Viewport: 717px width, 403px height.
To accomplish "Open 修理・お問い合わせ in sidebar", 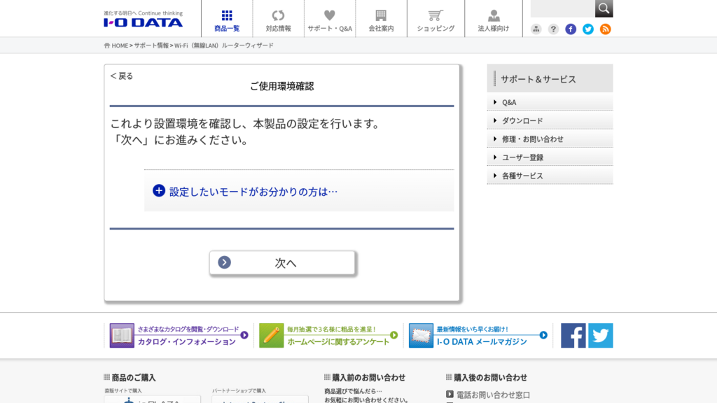I will pos(550,139).
